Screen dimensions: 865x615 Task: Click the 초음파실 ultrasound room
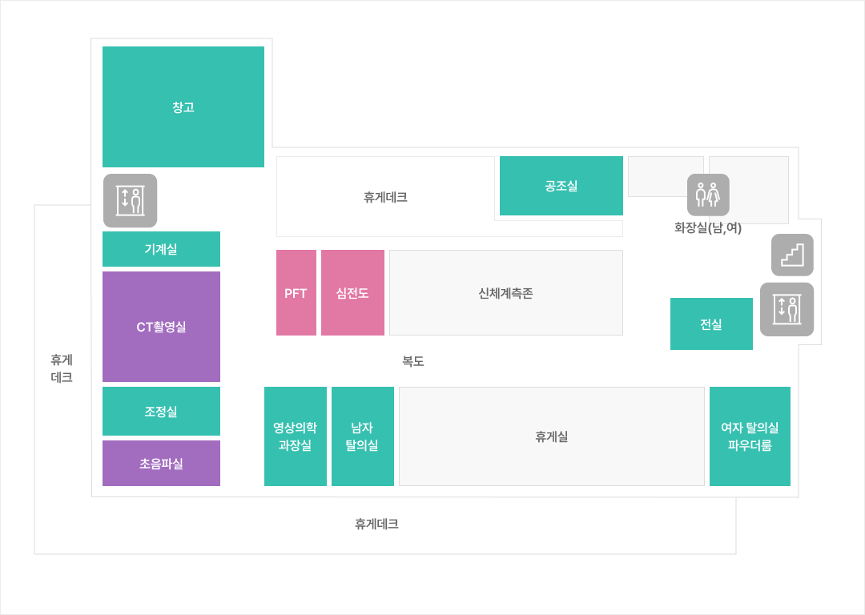point(161,464)
